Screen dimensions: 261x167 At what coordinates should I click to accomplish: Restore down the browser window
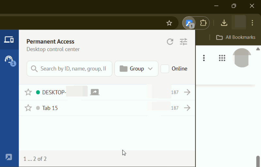[x=234, y=6]
